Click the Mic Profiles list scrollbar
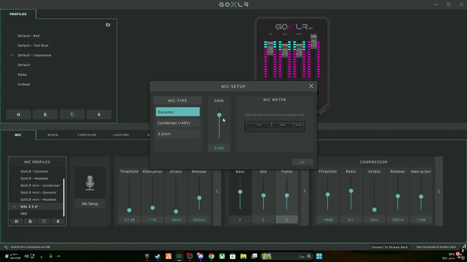The width and height of the screenshot is (467, 262). 64,197
